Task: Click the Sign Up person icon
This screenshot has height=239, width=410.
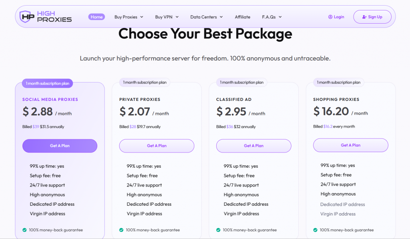Action: point(364,17)
